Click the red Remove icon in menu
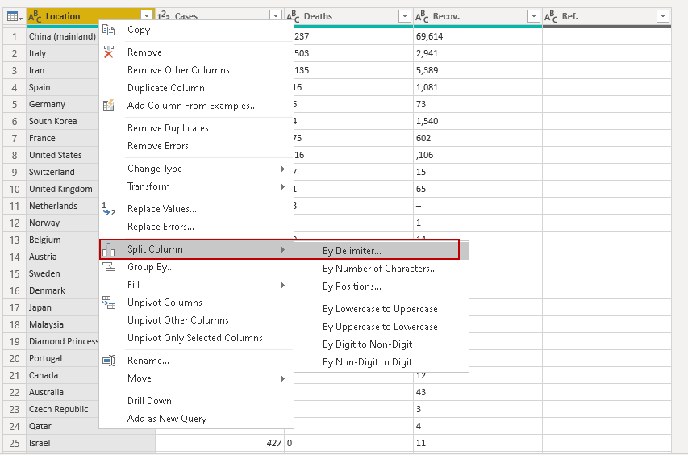This screenshot has width=688, height=455. (x=110, y=52)
